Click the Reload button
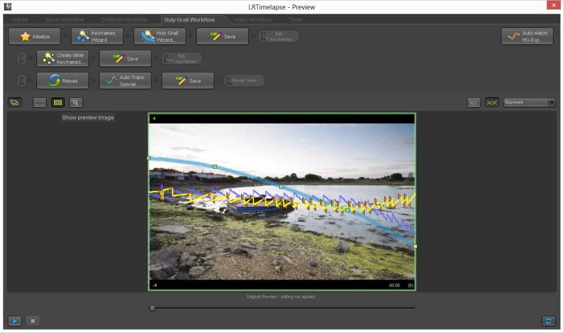This screenshot has width=564, height=333. [x=63, y=81]
